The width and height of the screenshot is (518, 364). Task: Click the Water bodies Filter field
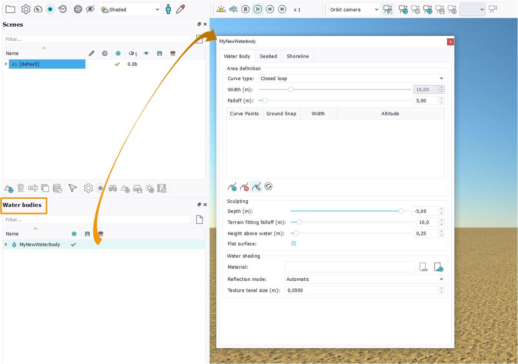tap(96, 220)
